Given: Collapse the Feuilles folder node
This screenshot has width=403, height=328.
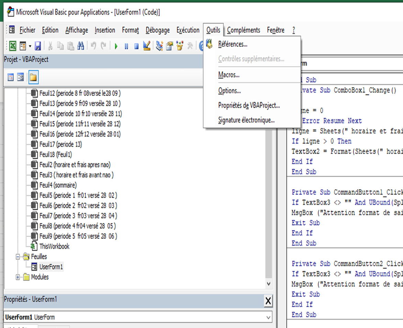Looking at the screenshot, I should pyautogui.click(x=18, y=257).
